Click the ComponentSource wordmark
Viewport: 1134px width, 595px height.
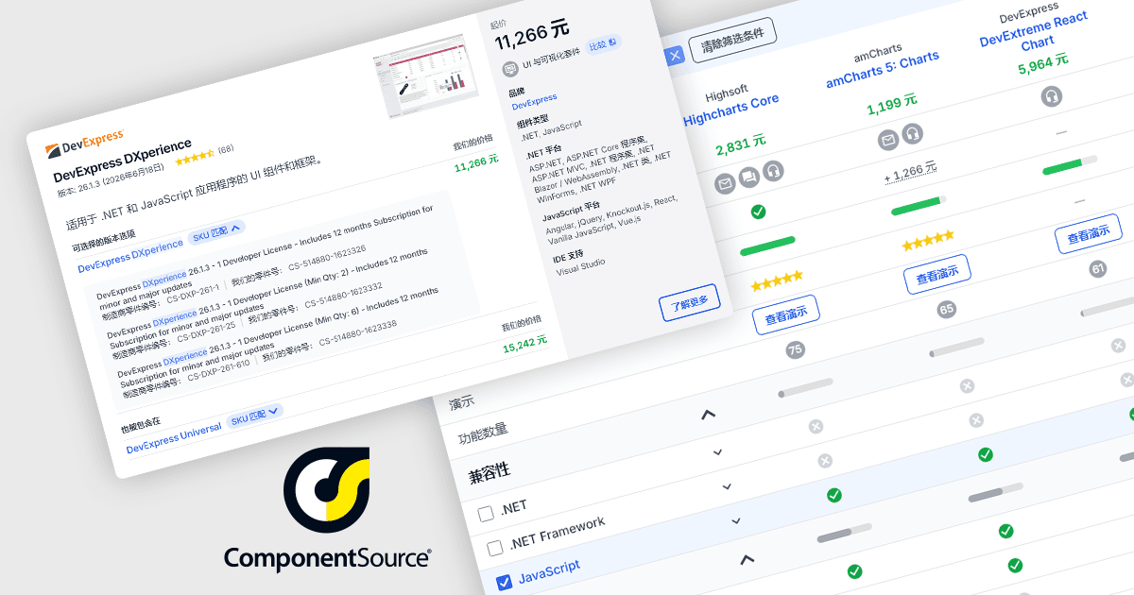point(327,557)
